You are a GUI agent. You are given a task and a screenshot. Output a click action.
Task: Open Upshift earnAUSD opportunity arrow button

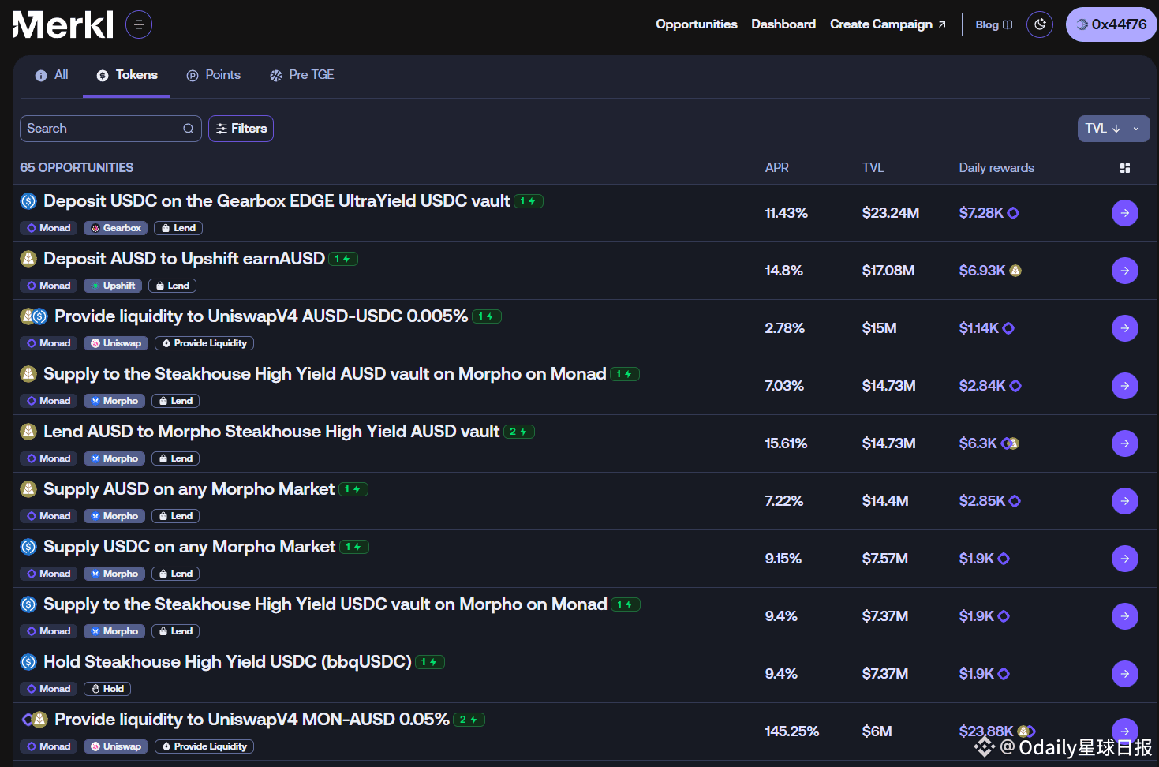[x=1124, y=271]
